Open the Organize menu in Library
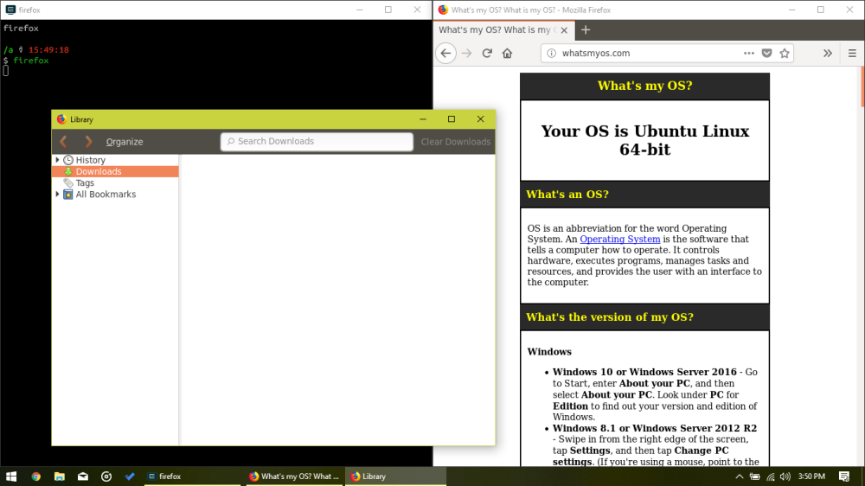This screenshot has width=865, height=486. point(125,142)
